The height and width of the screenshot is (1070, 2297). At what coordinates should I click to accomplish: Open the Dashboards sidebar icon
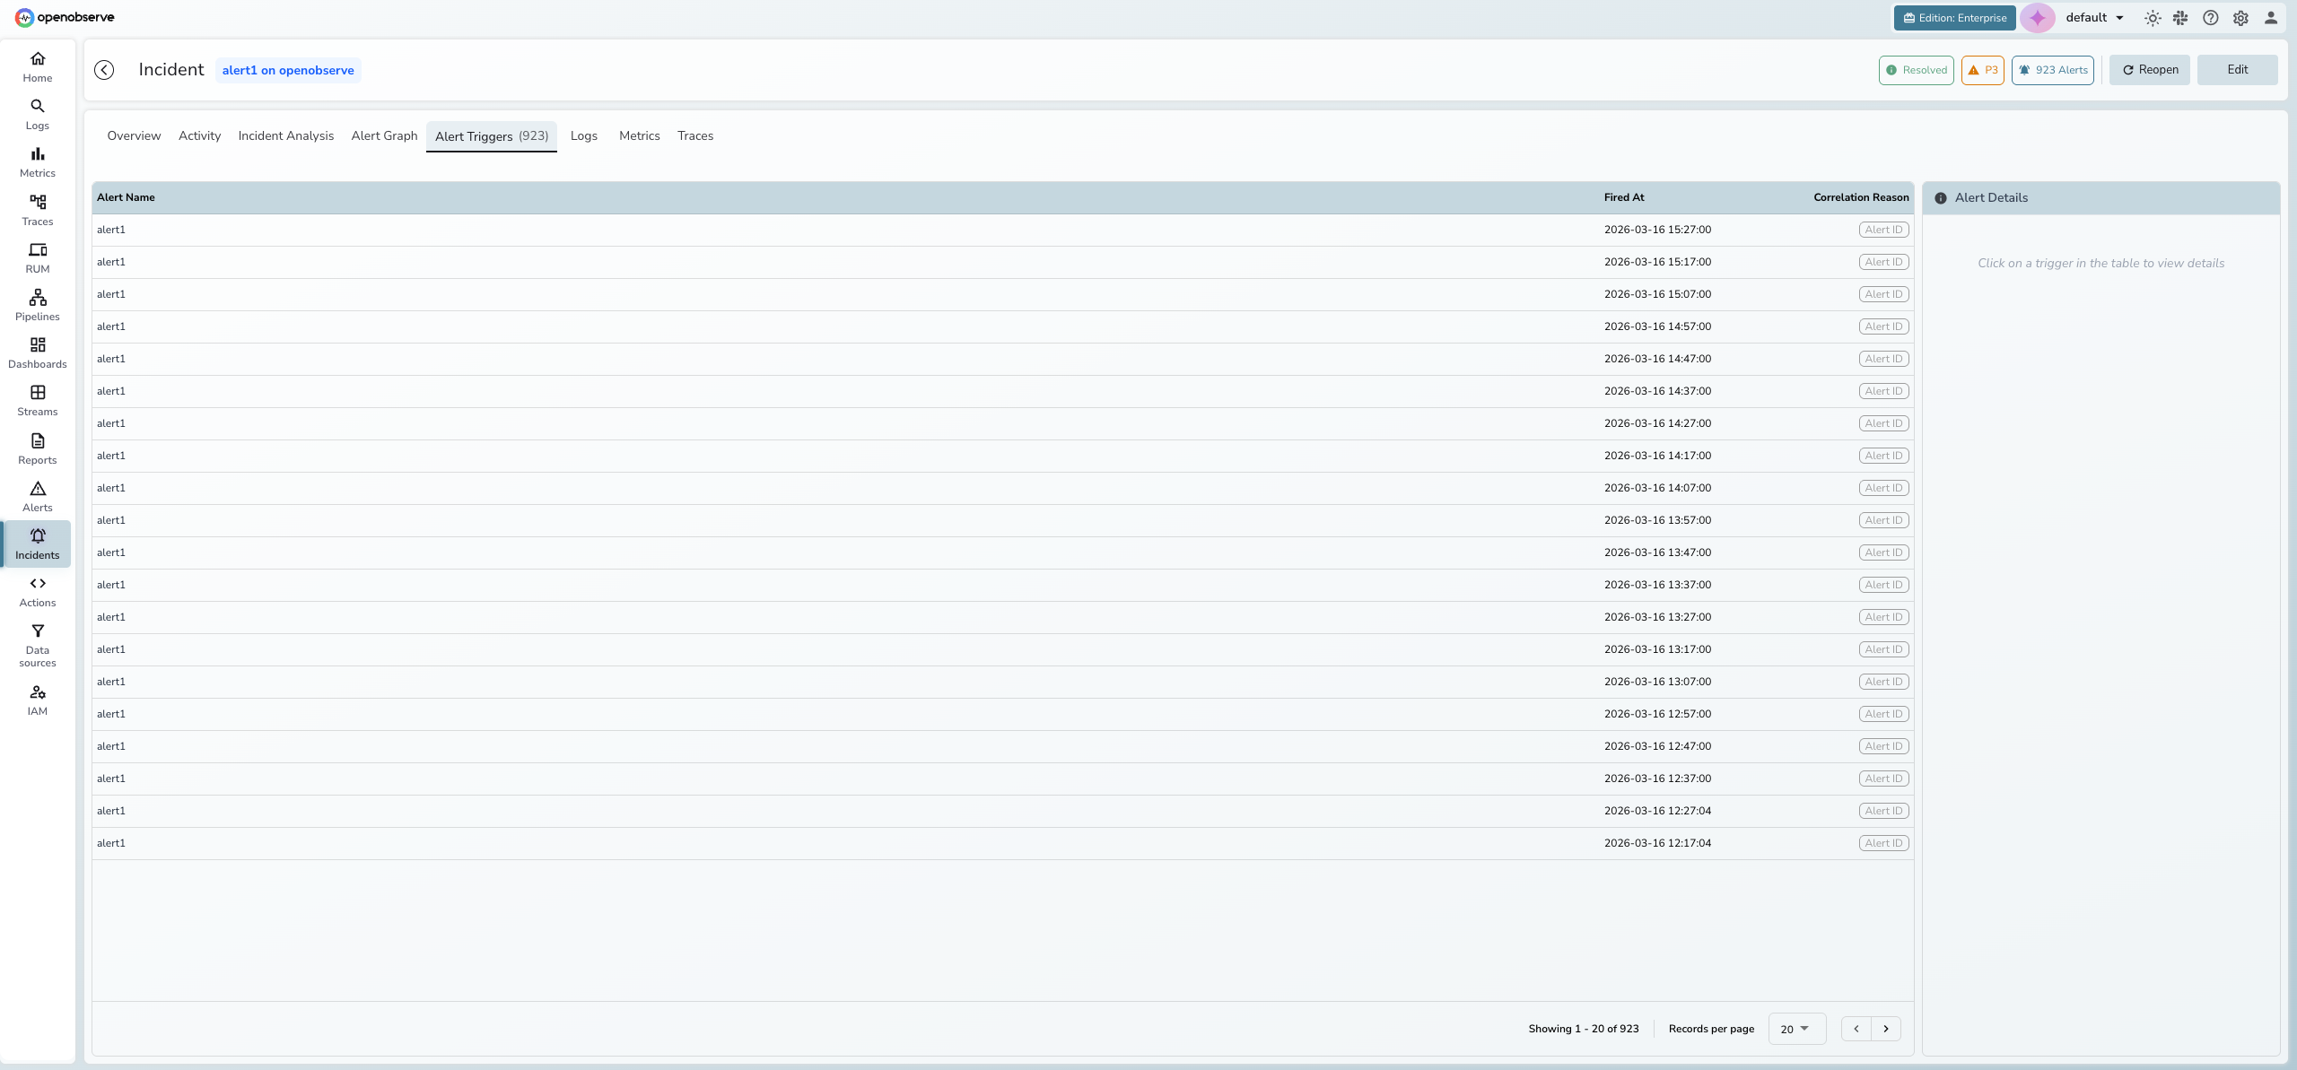[38, 352]
